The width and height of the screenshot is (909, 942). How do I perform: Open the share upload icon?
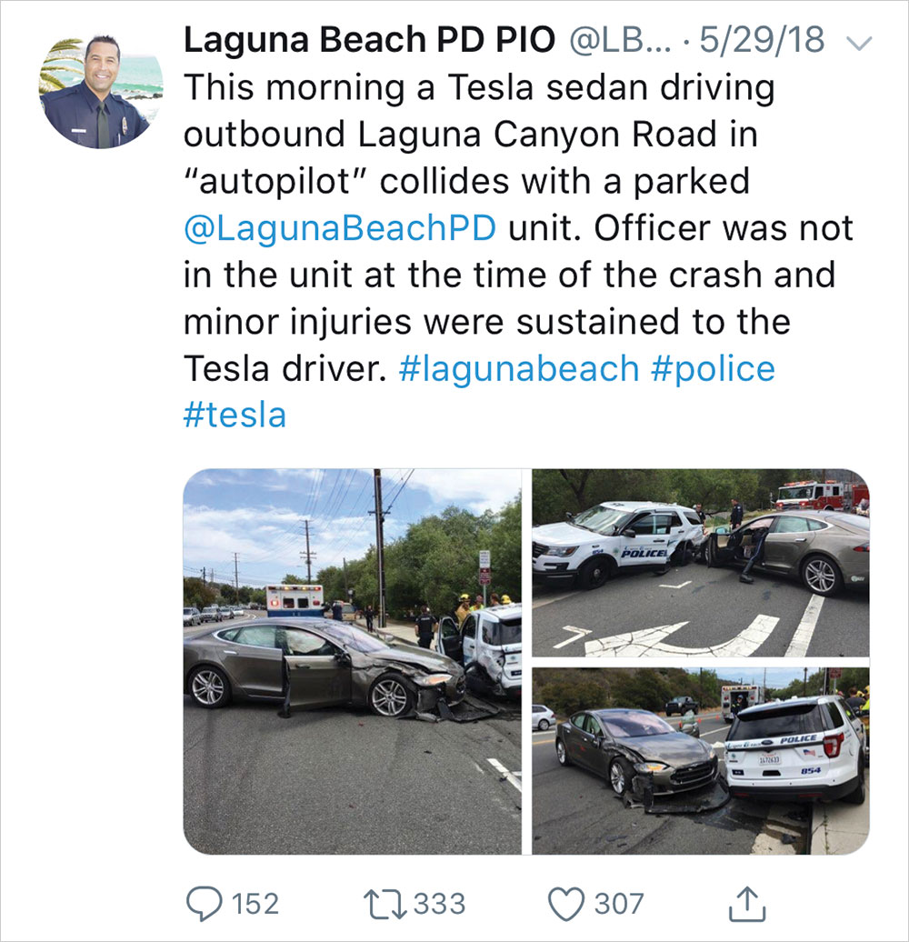click(747, 903)
